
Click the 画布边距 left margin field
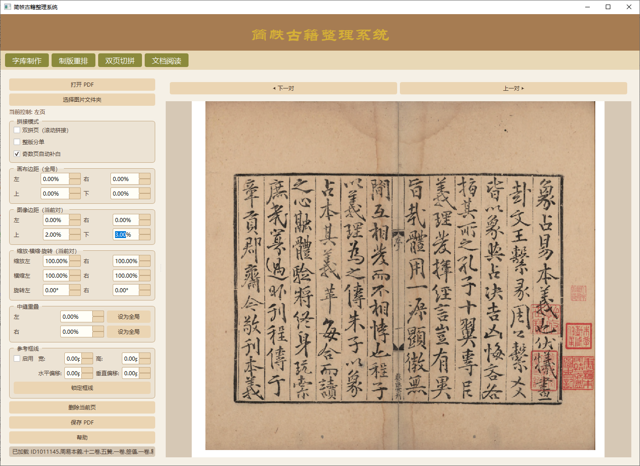(x=55, y=179)
